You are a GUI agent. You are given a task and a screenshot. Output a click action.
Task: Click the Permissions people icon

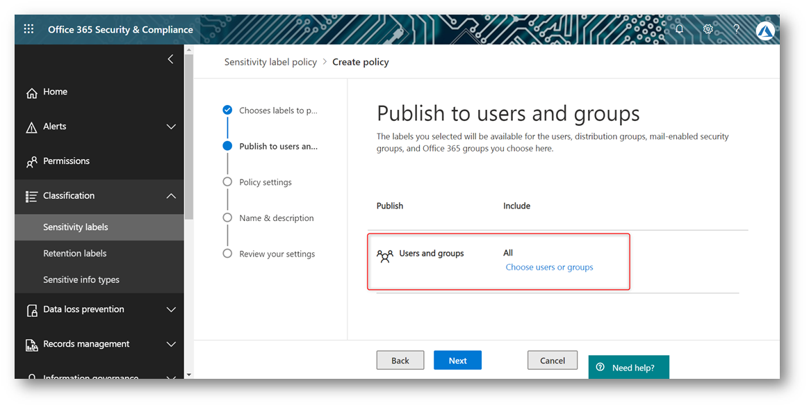tap(31, 162)
